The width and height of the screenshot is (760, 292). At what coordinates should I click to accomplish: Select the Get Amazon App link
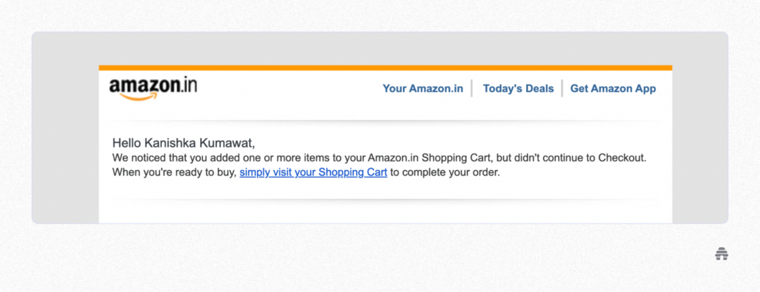pyautogui.click(x=613, y=89)
